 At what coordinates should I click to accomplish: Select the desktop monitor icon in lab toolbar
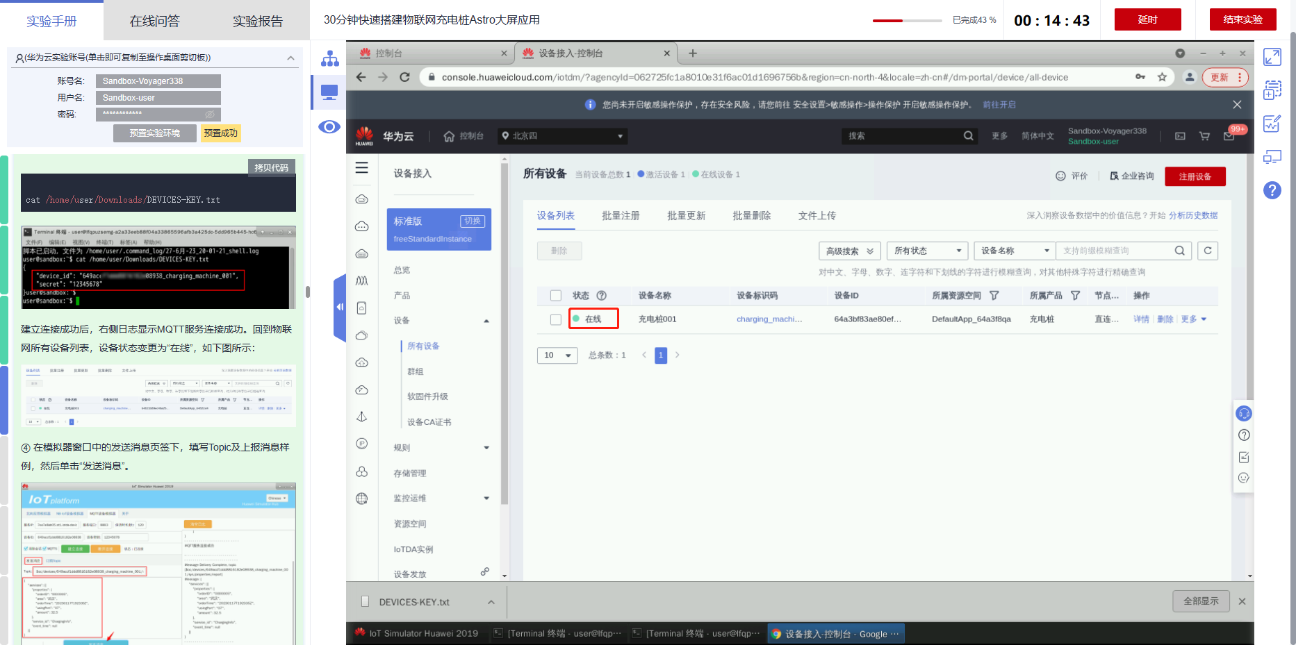(329, 92)
